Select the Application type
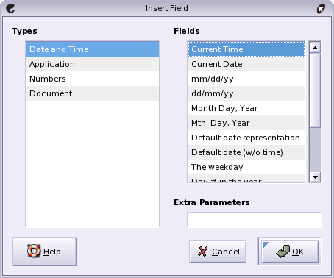 [x=93, y=64]
